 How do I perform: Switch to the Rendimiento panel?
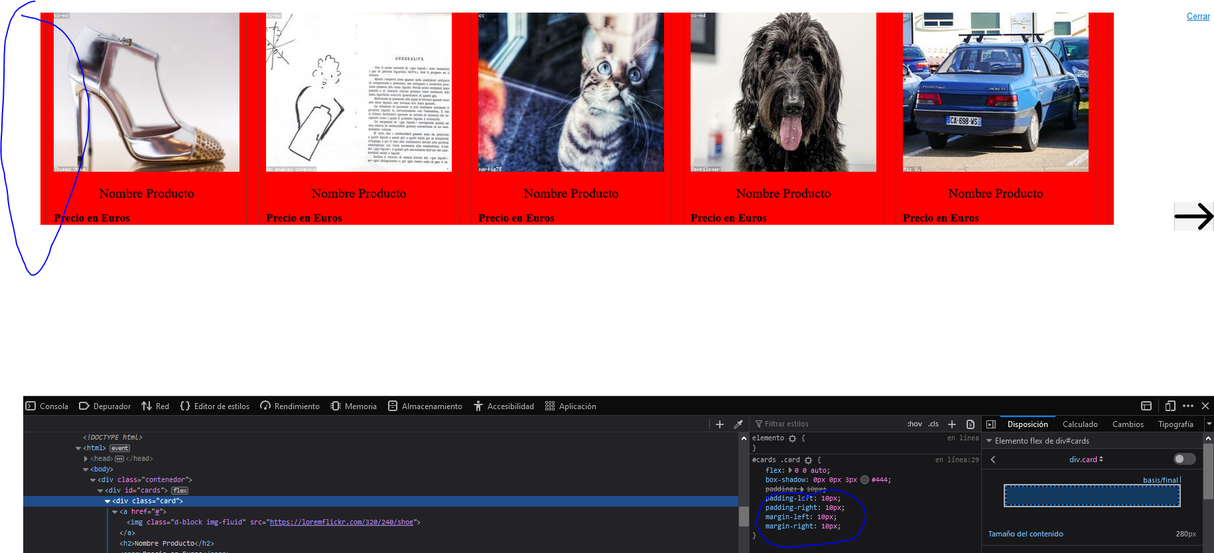click(x=290, y=406)
